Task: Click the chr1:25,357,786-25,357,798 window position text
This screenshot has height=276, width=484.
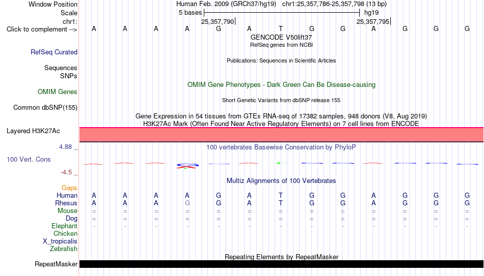Action: pos(334,4)
